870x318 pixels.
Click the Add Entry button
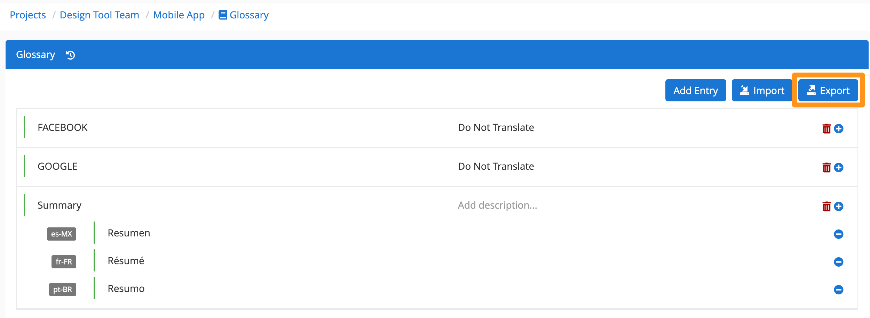point(695,91)
